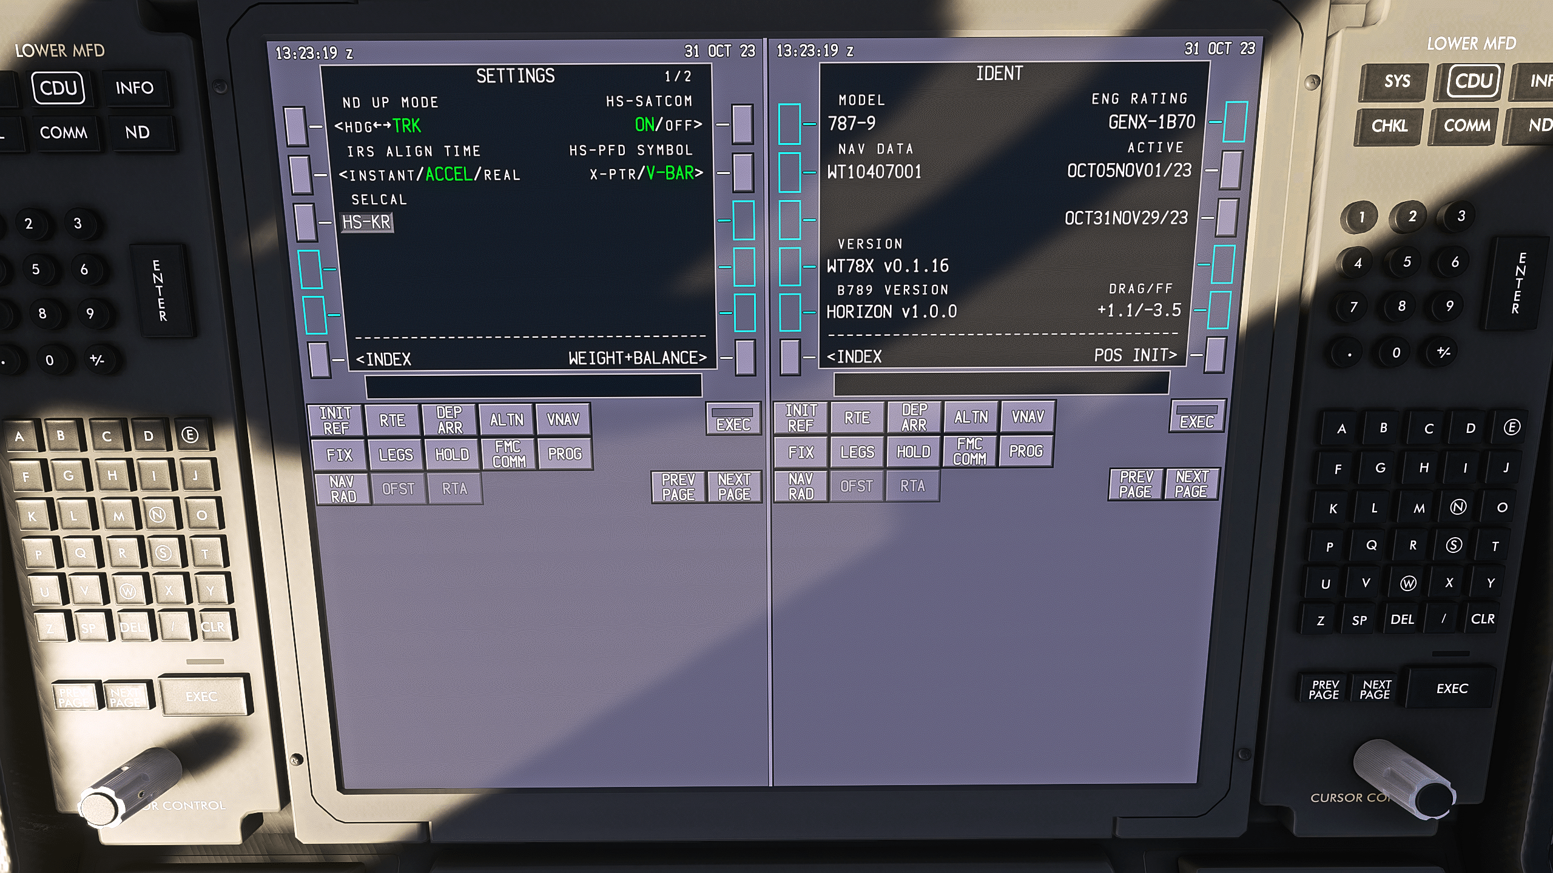Open the FMC COMM page on the left CDU
The image size is (1553, 873).
508,454
